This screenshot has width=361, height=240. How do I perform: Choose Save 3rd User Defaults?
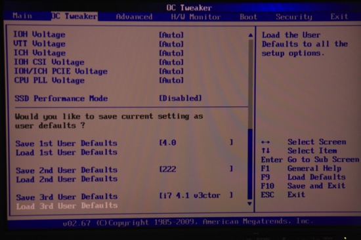[67, 197]
